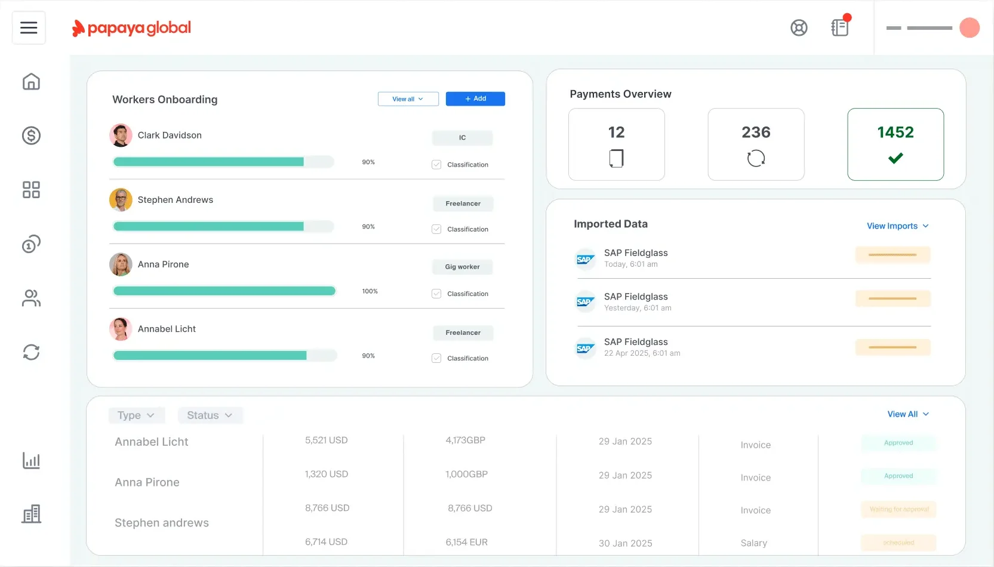Open the hamburger menu
The image size is (994, 567).
click(29, 27)
